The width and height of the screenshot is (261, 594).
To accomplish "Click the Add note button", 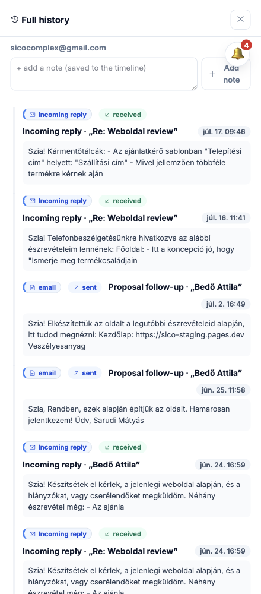I will 226,74.
